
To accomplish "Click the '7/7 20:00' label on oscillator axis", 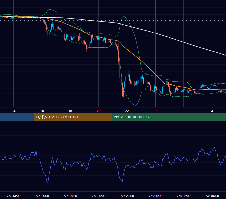I will click(99, 196).
